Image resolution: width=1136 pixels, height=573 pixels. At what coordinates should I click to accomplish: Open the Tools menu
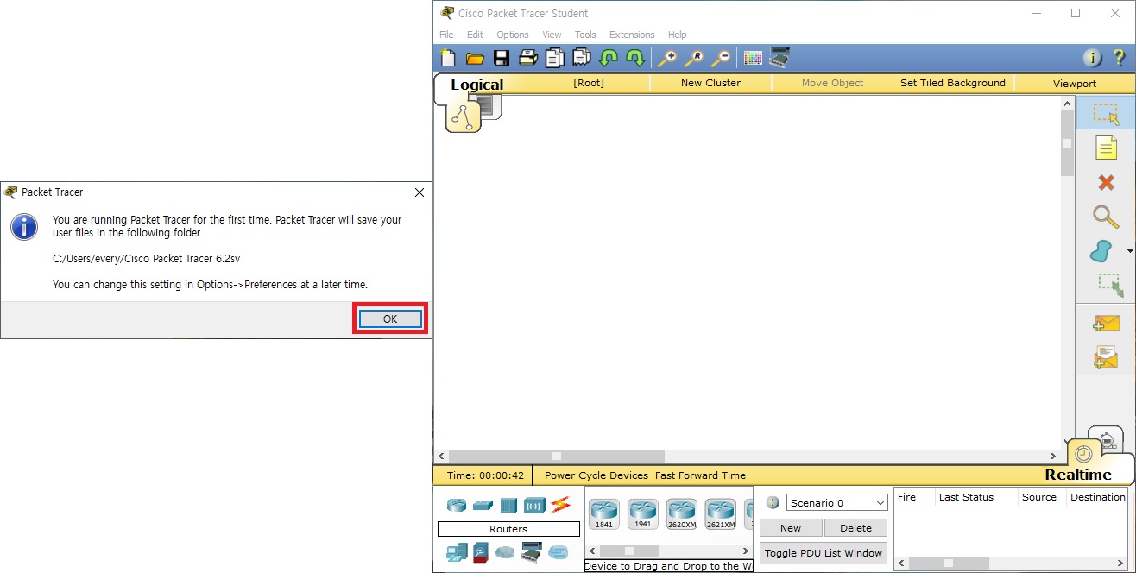(x=585, y=35)
